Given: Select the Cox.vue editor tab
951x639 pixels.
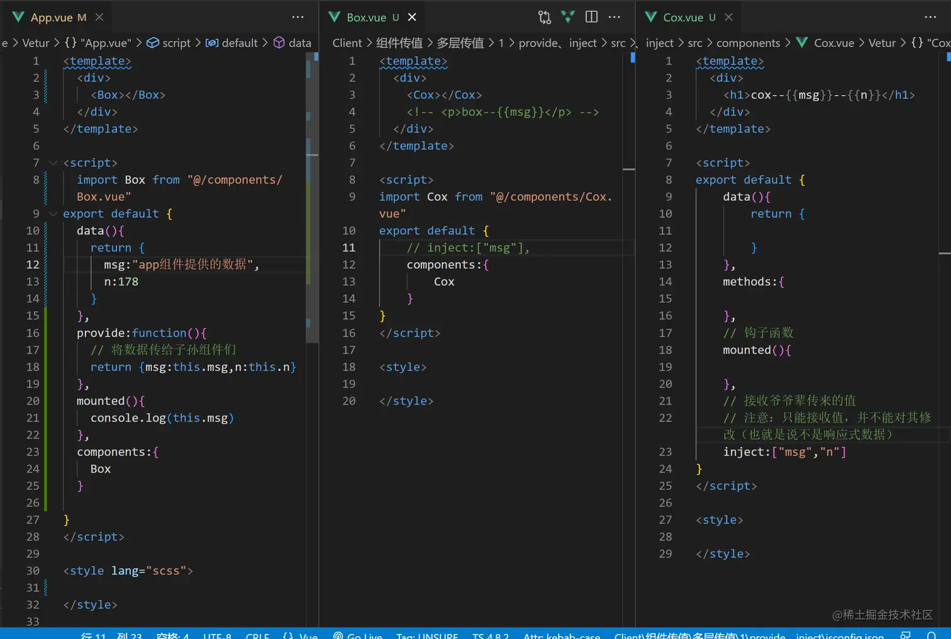Looking at the screenshot, I should click(682, 18).
